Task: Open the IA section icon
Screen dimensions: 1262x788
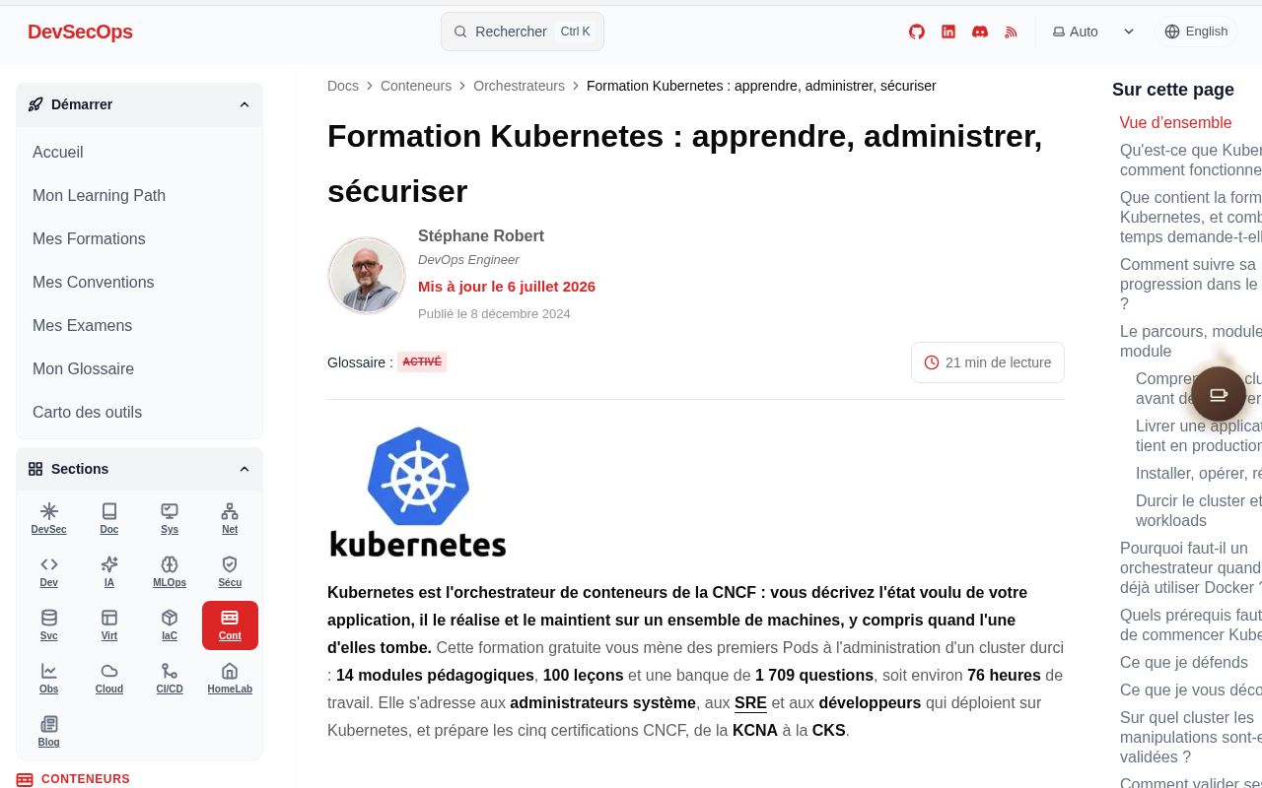Action: pyautogui.click(x=109, y=571)
